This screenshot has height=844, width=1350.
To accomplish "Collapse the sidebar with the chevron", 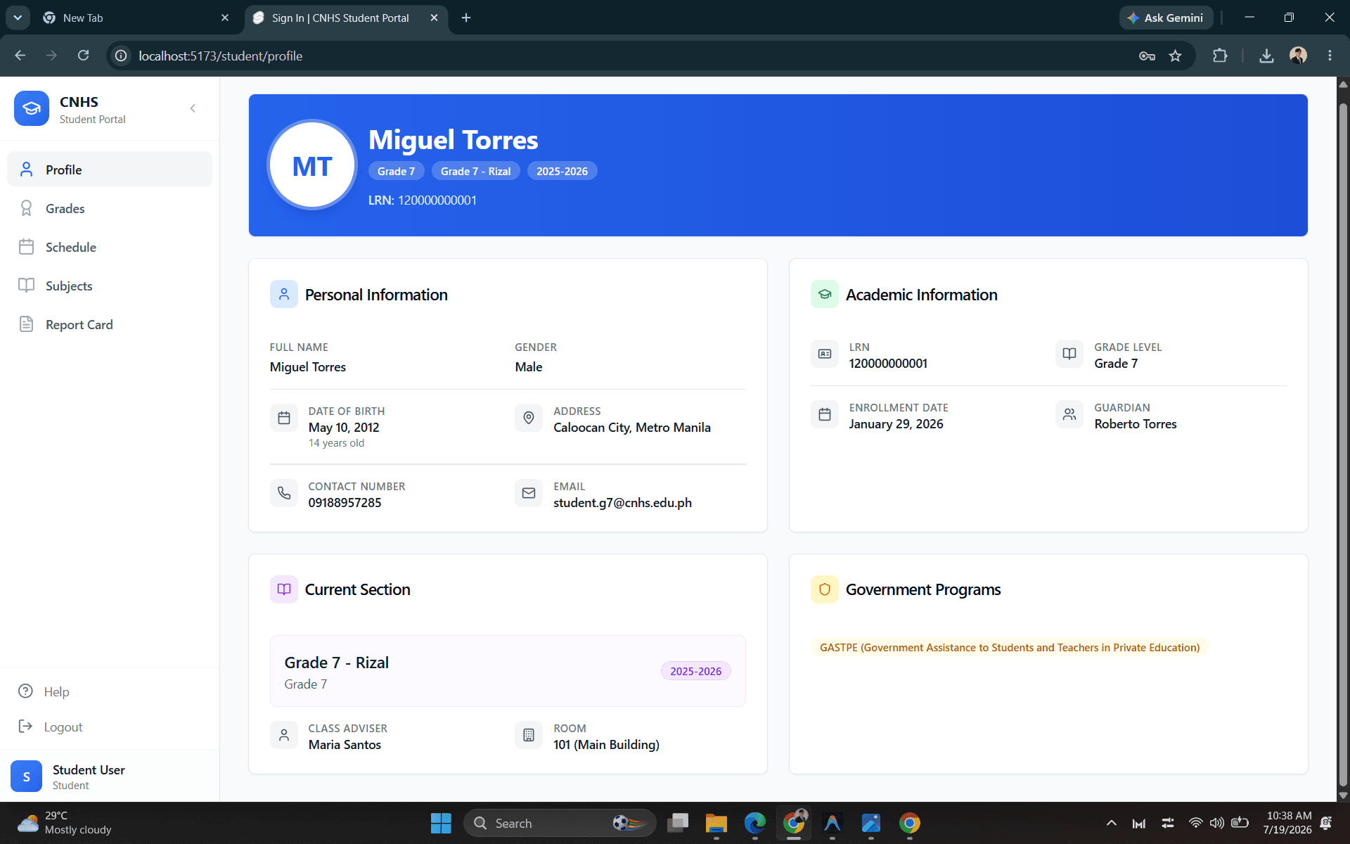I will (x=193, y=108).
